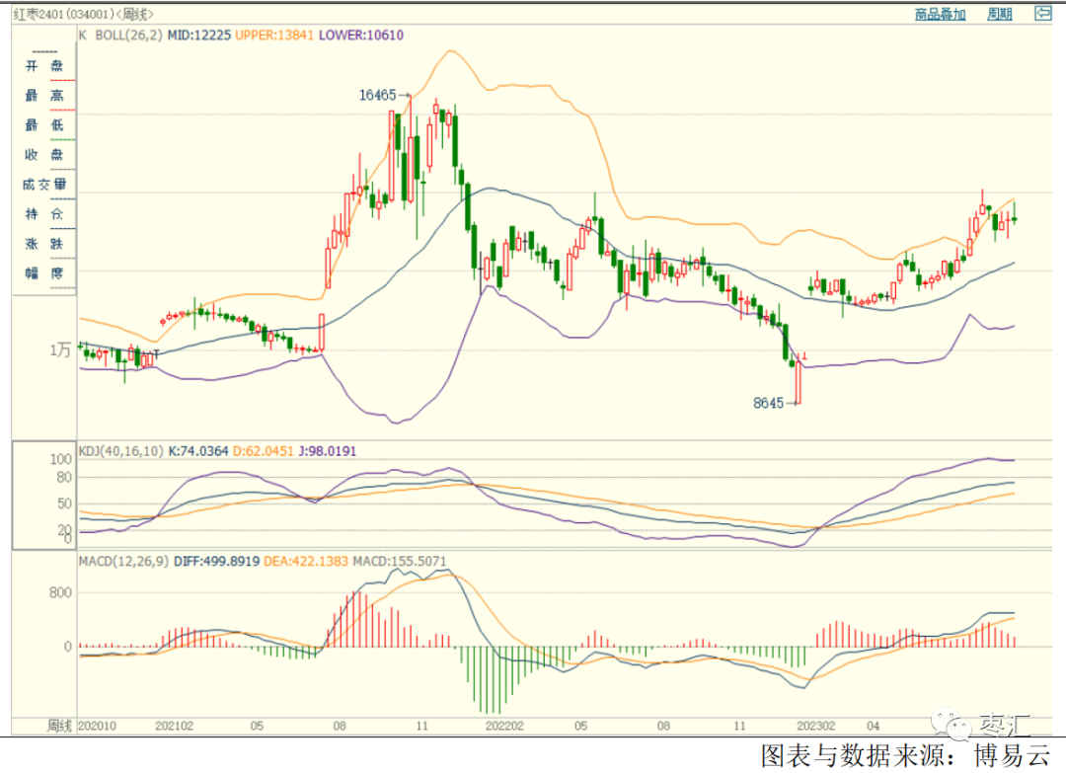Select the DEA:422.1383 value
The image size is (1066, 773).
pos(306,562)
